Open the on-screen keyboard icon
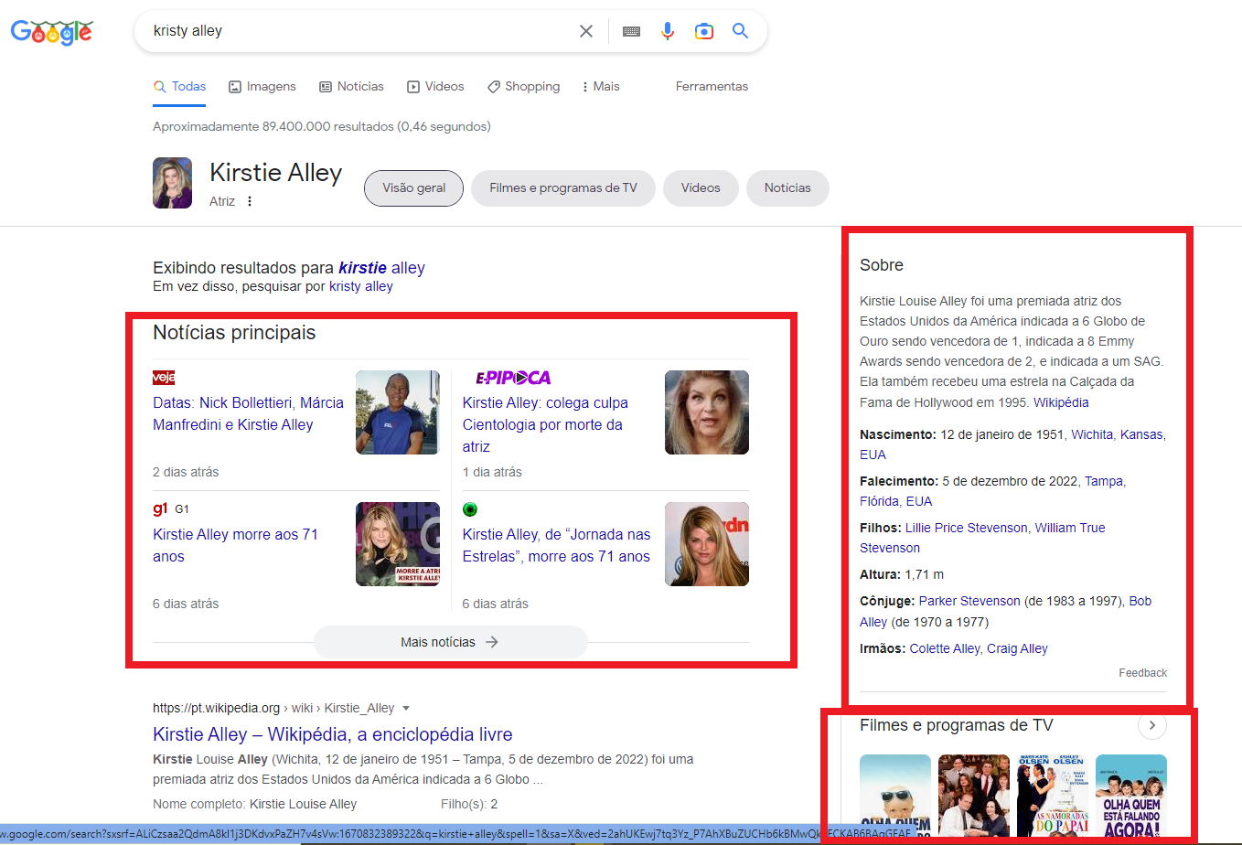 pyautogui.click(x=631, y=31)
